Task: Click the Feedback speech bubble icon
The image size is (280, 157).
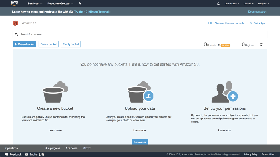Action: coord(7,154)
